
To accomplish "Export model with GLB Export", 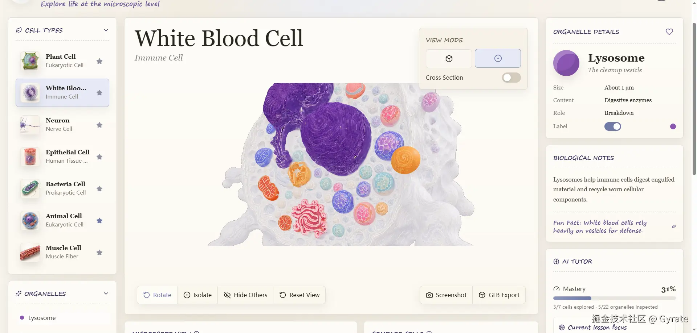I will point(499,295).
